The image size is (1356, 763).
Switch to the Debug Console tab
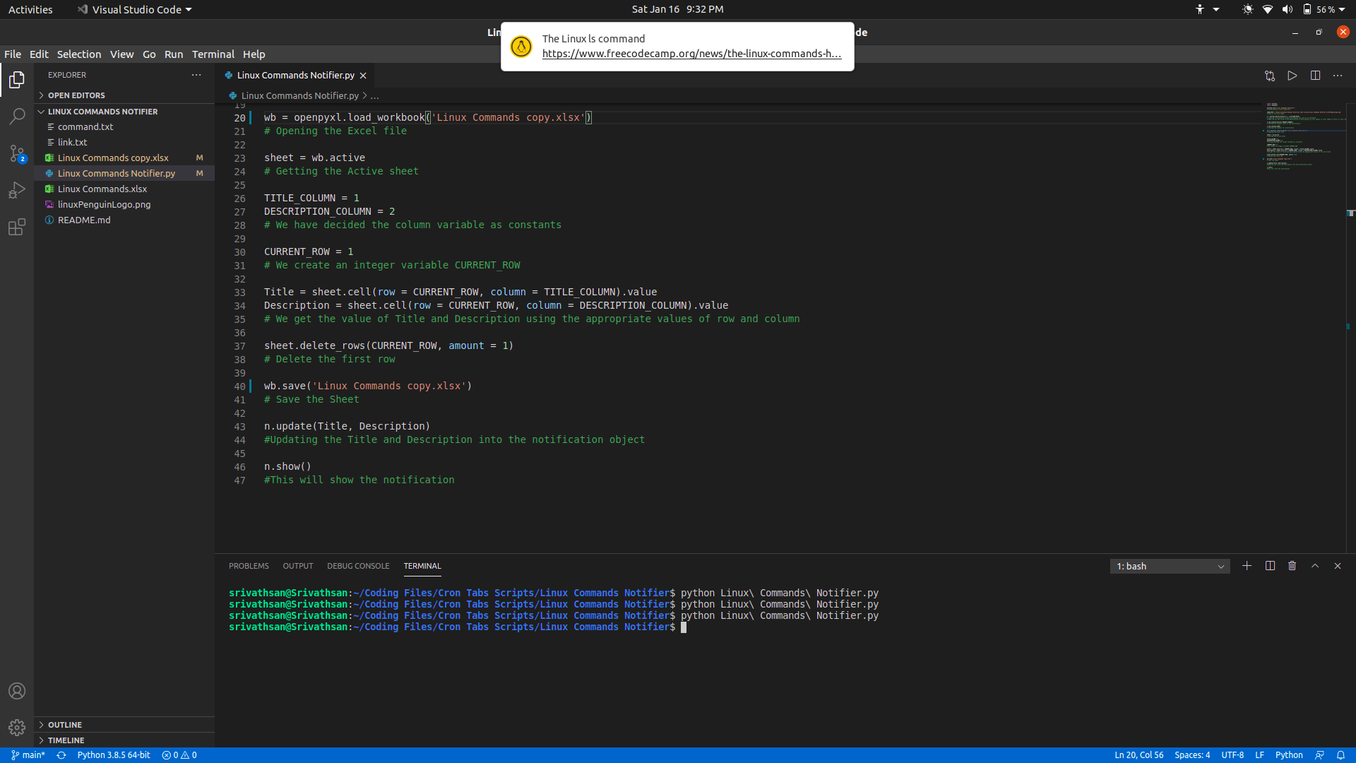click(x=358, y=566)
